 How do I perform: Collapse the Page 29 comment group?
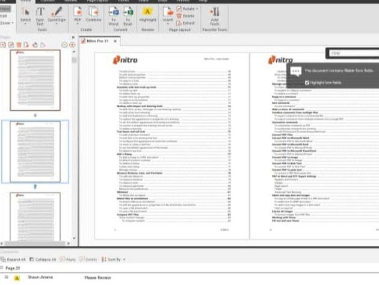coord(2,267)
